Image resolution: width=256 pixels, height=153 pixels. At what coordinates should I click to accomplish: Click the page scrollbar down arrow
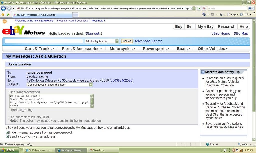point(254,140)
